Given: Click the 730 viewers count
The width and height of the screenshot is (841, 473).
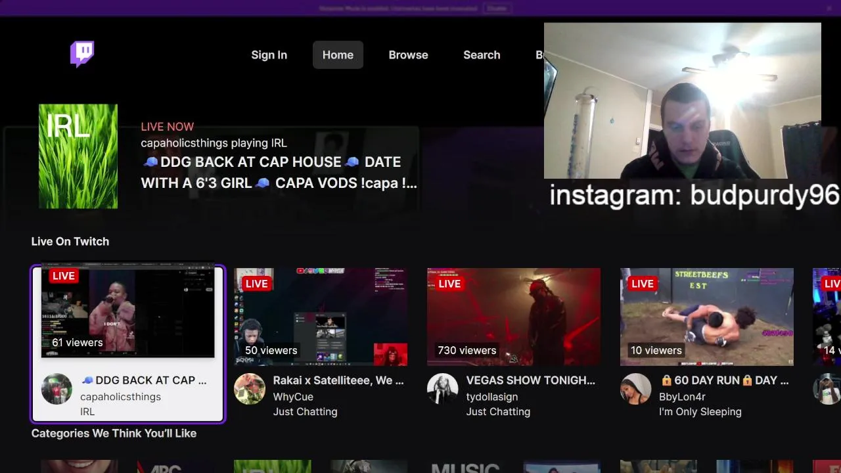Looking at the screenshot, I should [x=466, y=351].
